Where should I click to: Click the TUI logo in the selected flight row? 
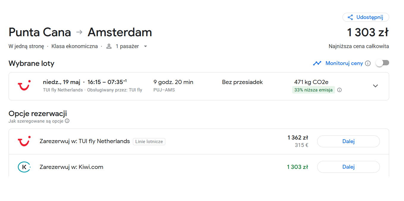pos(24,86)
